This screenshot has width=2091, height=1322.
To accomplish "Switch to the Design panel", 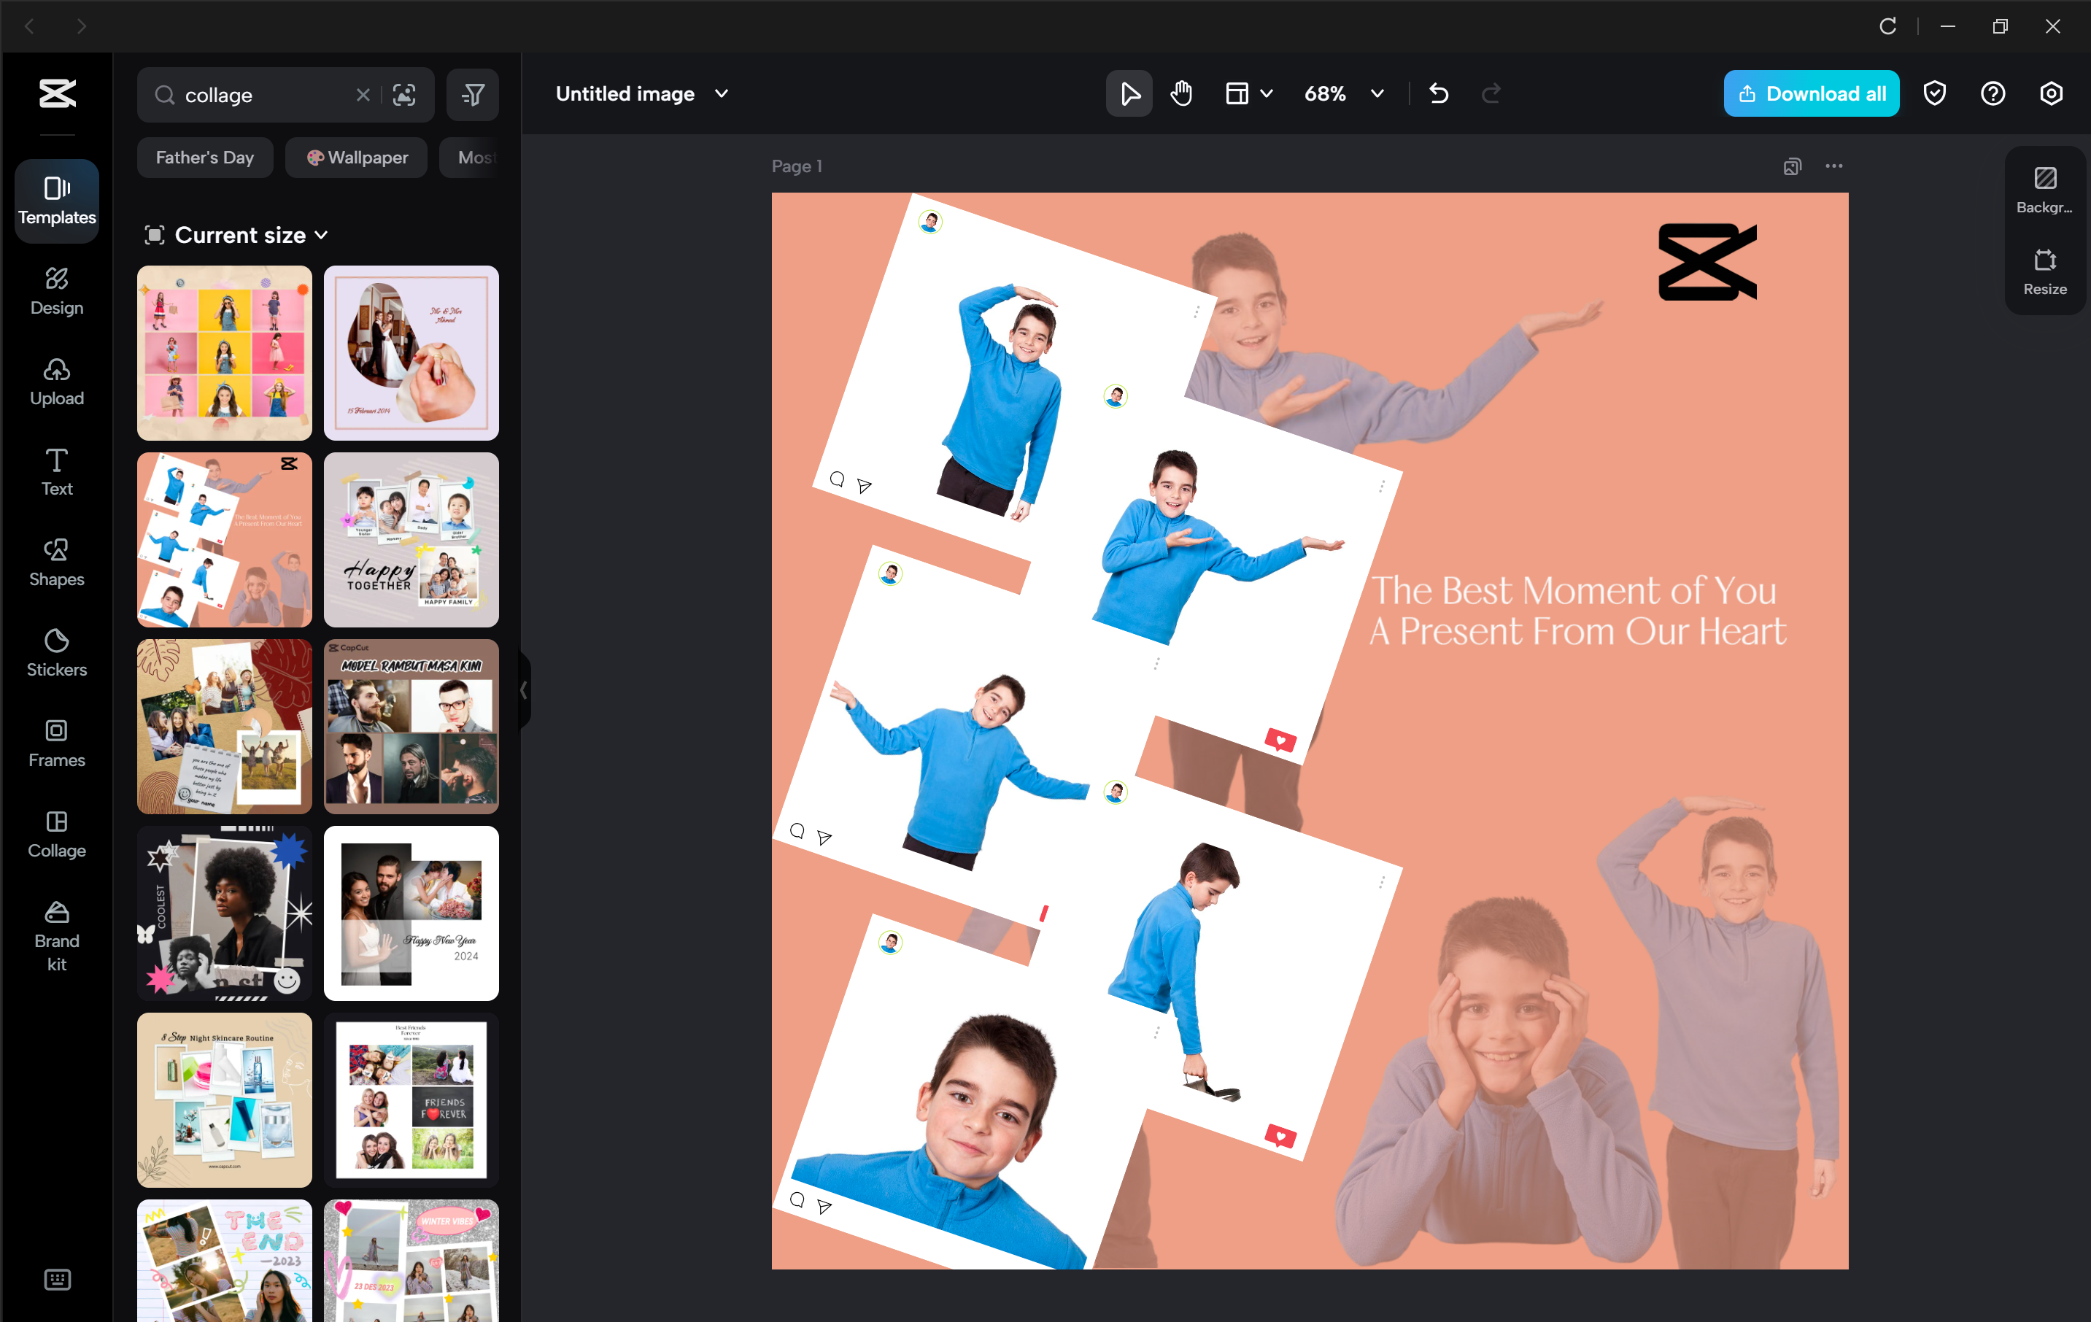I will (x=56, y=292).
